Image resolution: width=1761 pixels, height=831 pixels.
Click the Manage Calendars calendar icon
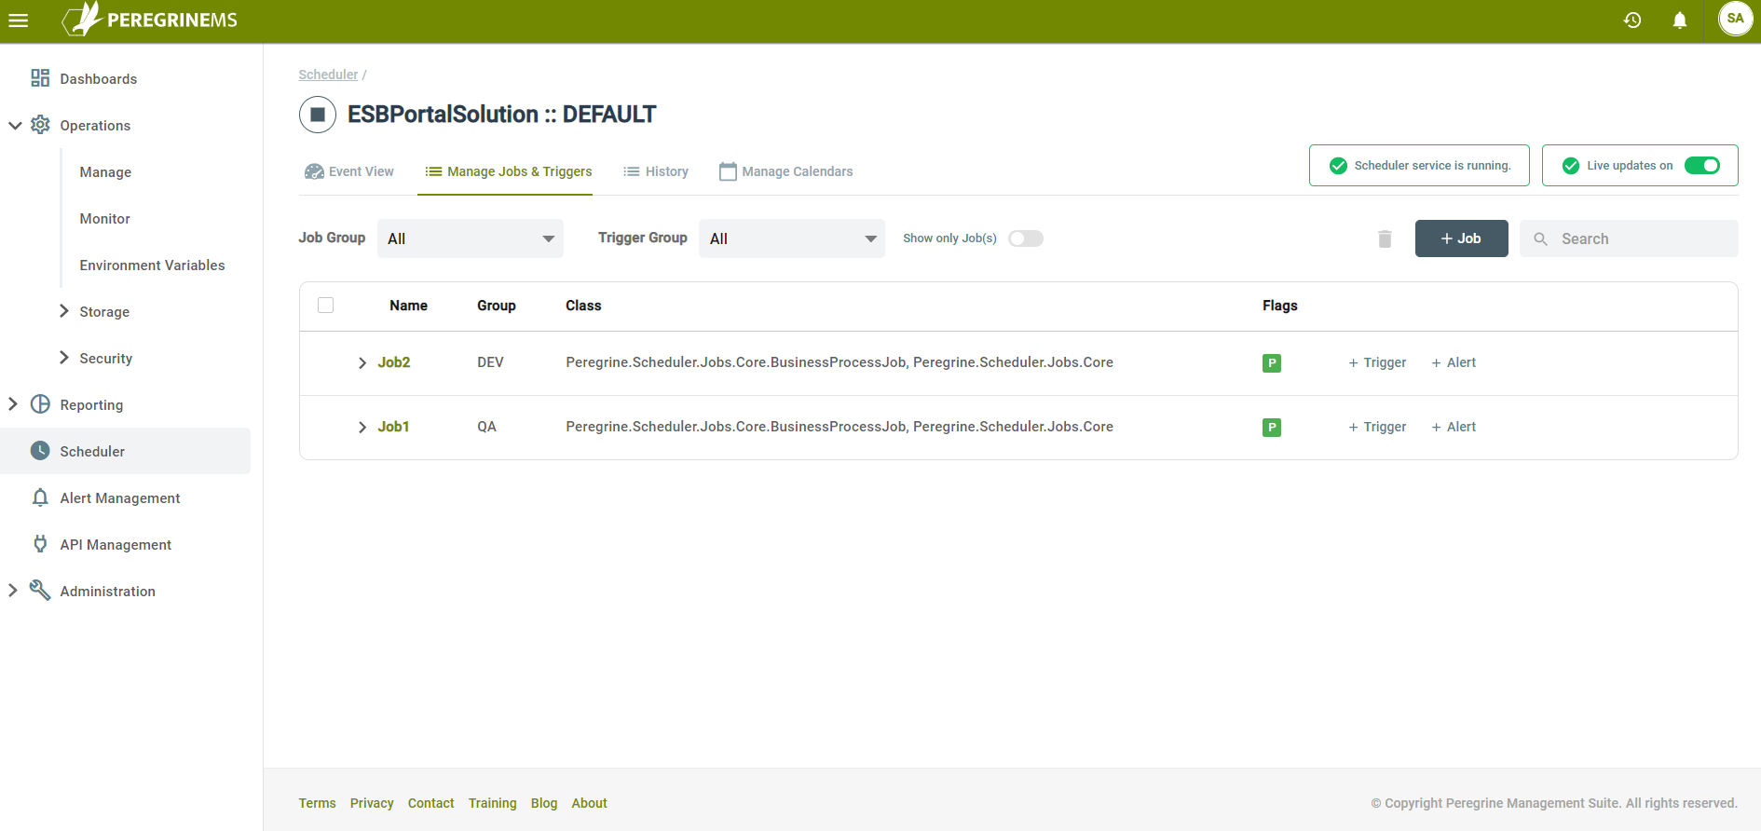(728, 171)
